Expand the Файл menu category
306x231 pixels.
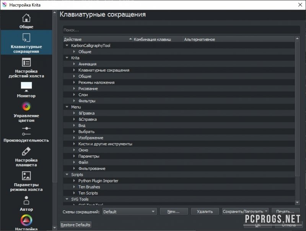74,162
